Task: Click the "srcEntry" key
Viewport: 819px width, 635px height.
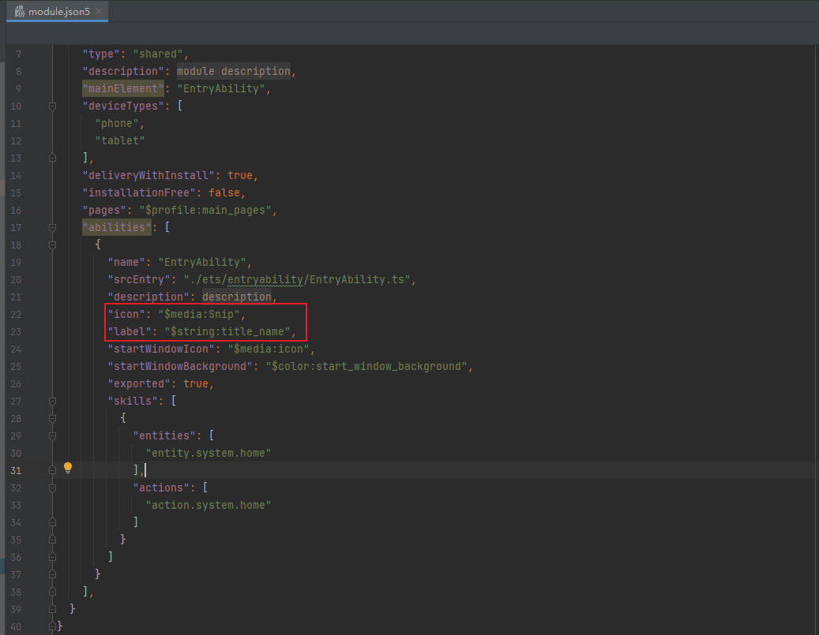Action: point(139,280)
